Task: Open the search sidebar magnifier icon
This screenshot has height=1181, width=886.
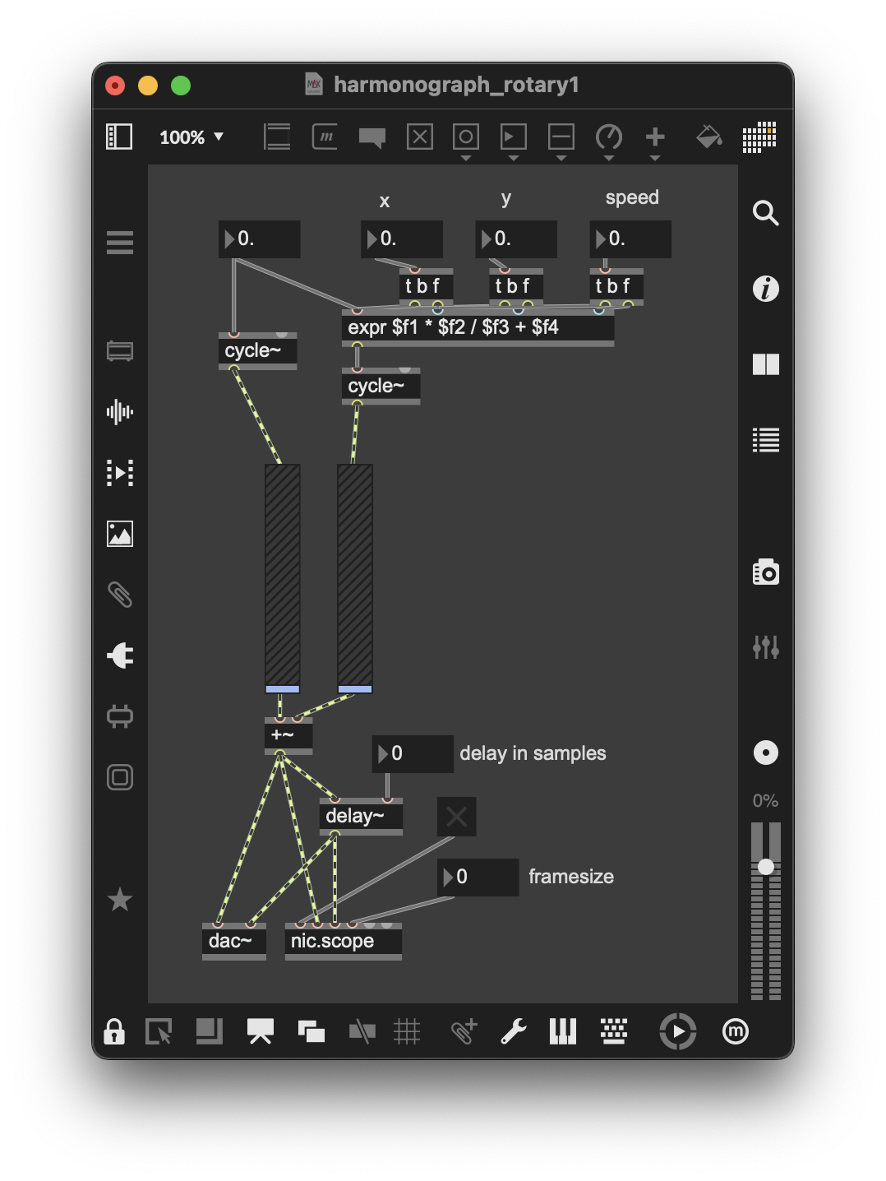Action: coord(765,213)
